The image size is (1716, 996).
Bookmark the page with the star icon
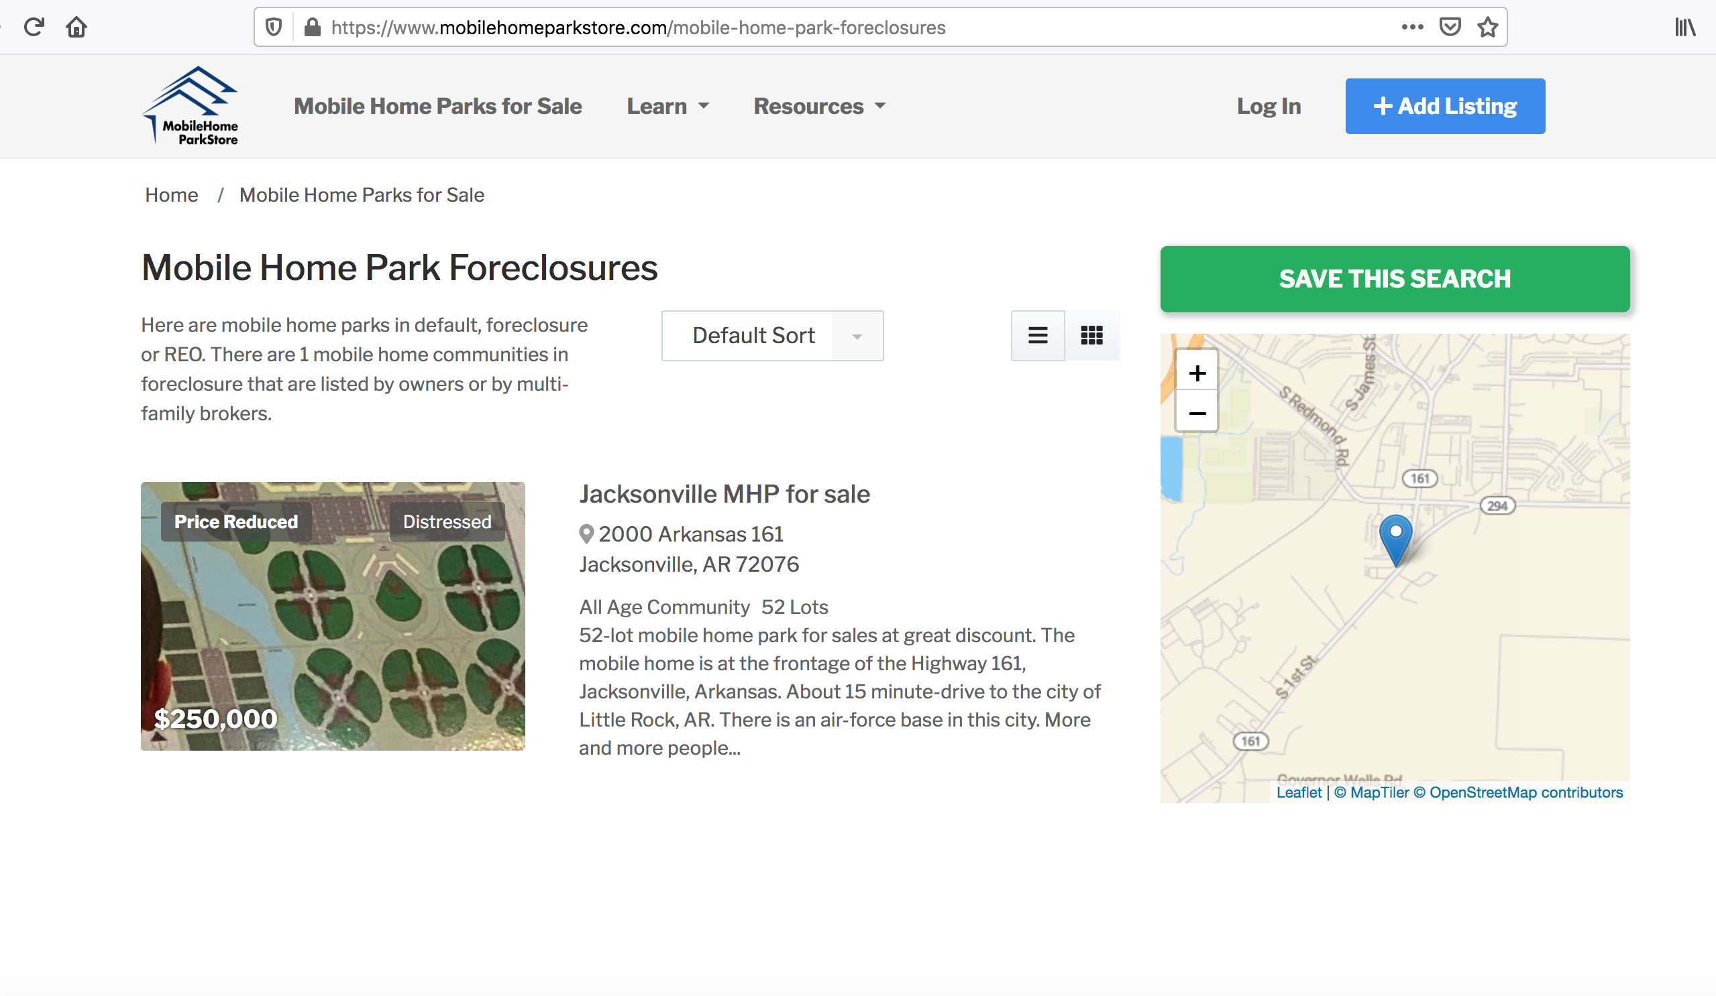1487,27
